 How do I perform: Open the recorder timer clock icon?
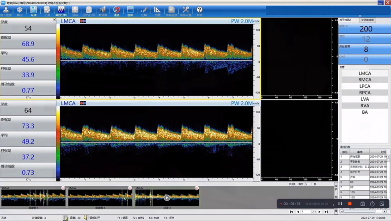[x=372, y=204]
